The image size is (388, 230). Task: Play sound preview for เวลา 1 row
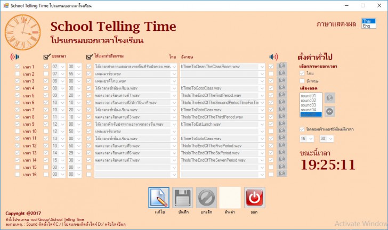[x=281, y=66]
